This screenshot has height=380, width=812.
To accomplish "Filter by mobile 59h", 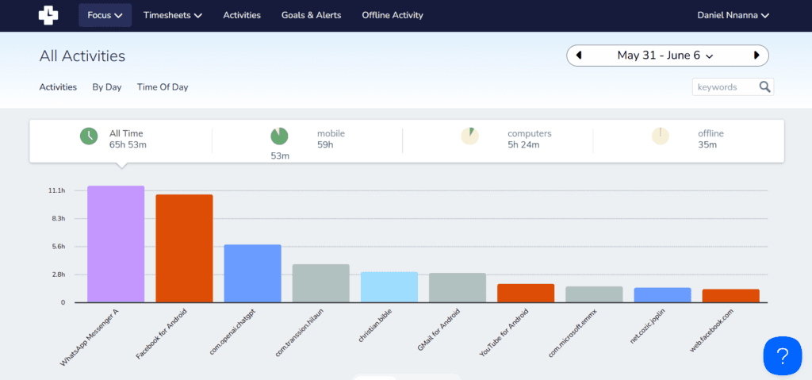I will [x=331, y=139].
